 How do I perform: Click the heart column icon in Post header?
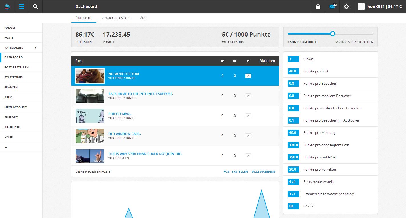coord(222,61)
